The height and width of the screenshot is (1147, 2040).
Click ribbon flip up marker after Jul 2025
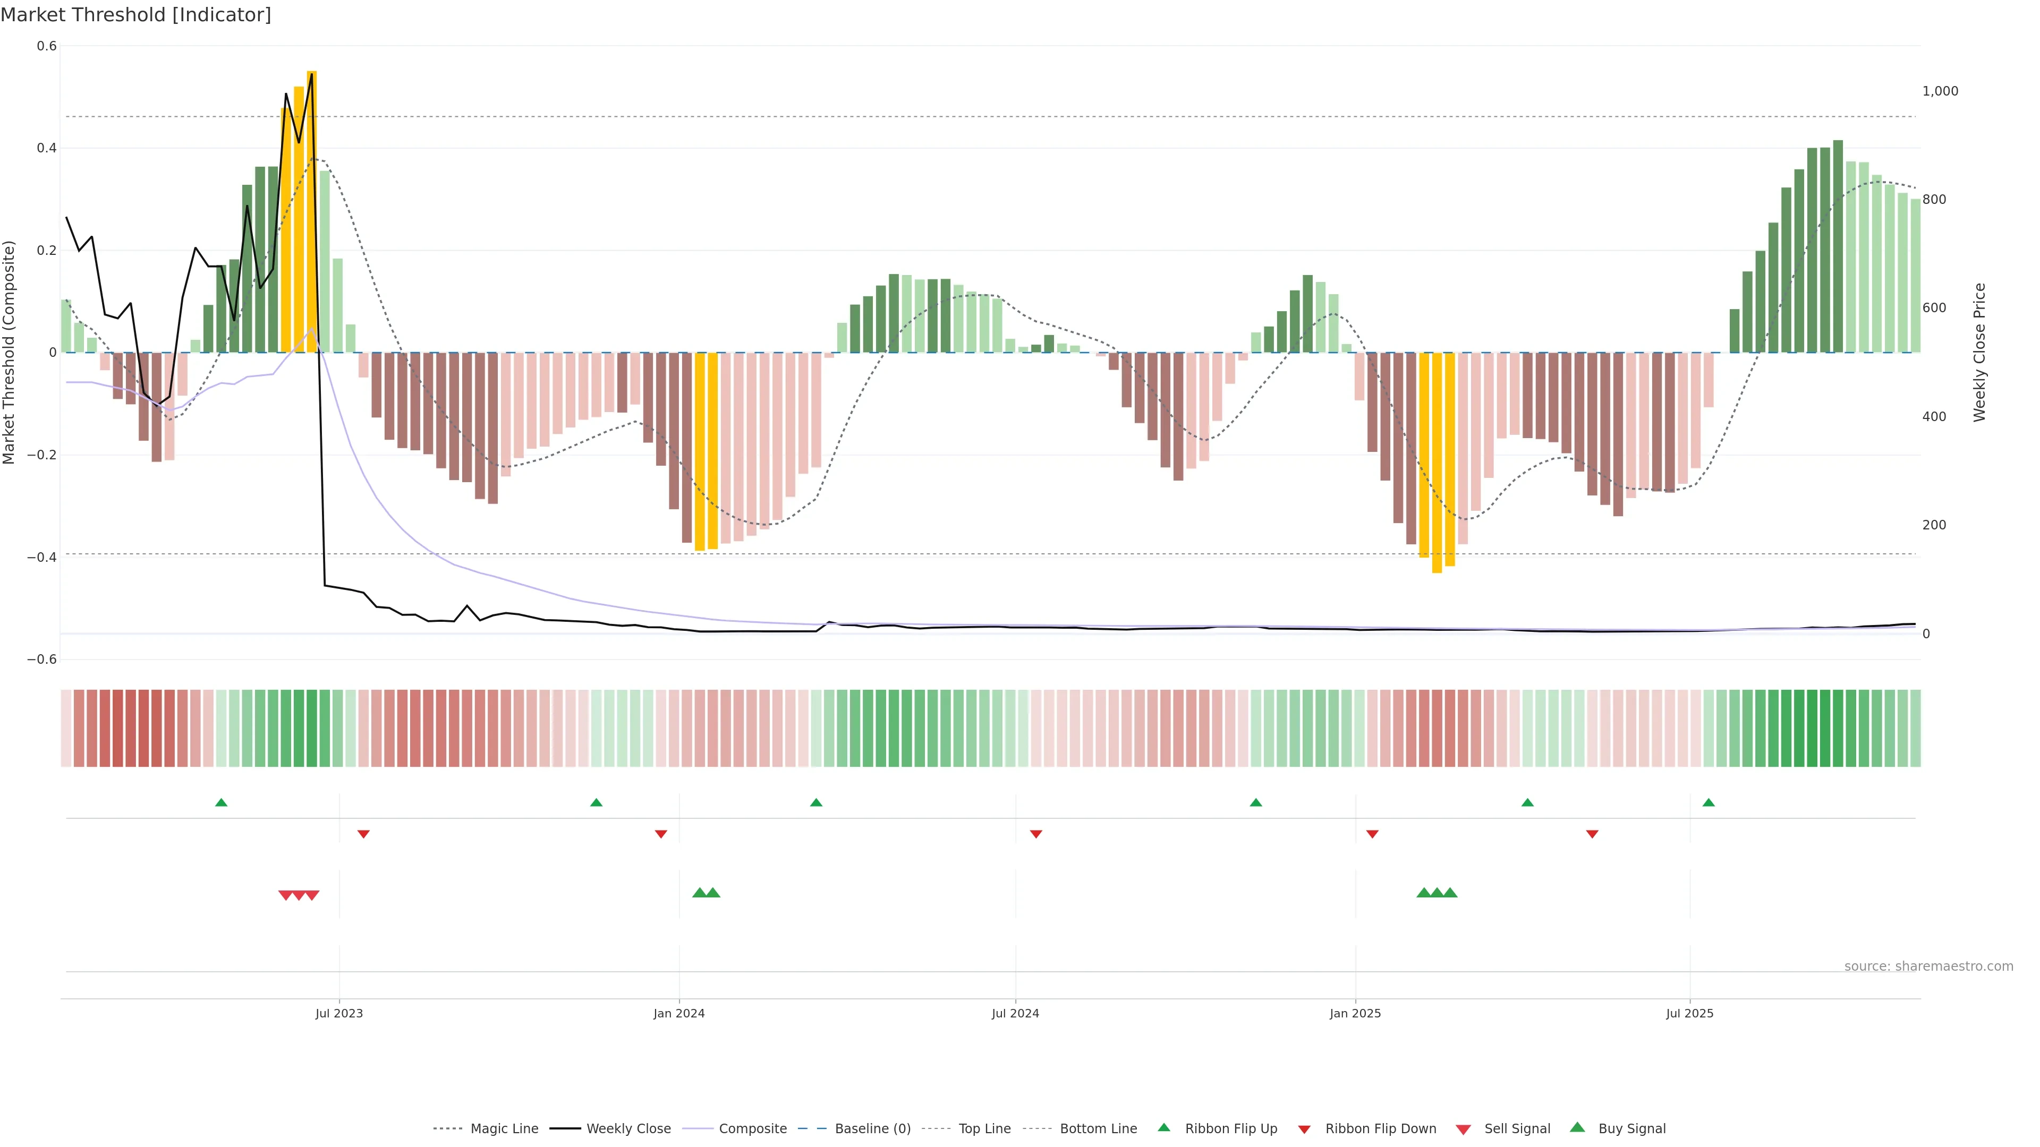[x=1708, y=803]
